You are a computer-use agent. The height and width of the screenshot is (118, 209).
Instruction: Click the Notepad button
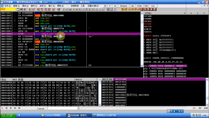click(124, 6)
